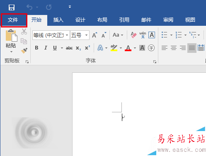Toggle Italic formatting

pyautogui.click(x=46, y=48)
